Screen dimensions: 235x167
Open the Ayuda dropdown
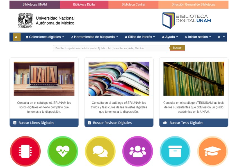tap(170, 37)
